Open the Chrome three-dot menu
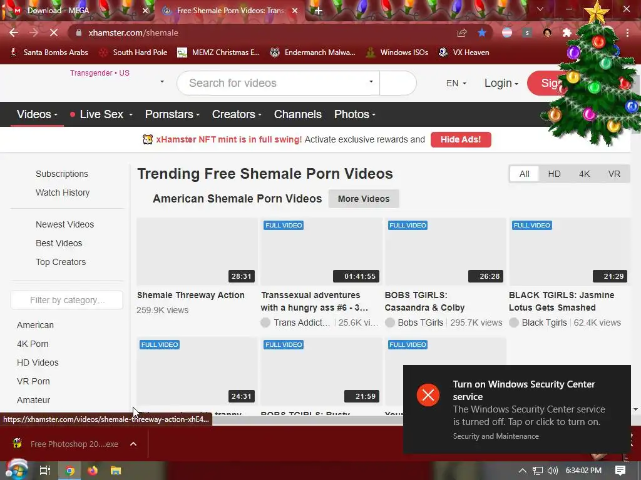The width and height of the screenshot is (641, 480). [627, 32]
